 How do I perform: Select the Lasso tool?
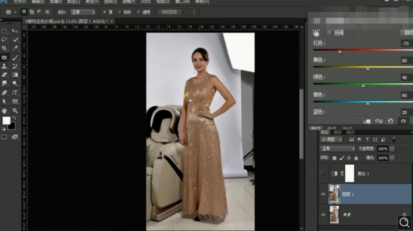[x=4, y=39]
